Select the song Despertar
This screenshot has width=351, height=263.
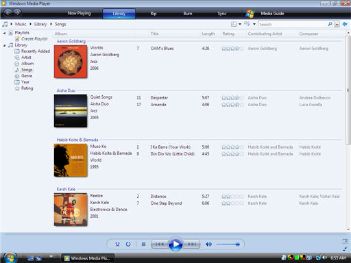159,98
